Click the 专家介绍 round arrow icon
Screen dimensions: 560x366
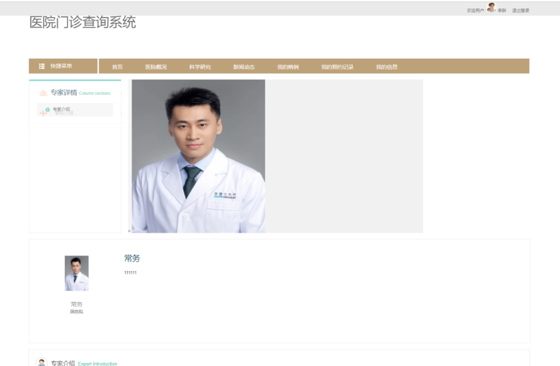pos(48,110)
